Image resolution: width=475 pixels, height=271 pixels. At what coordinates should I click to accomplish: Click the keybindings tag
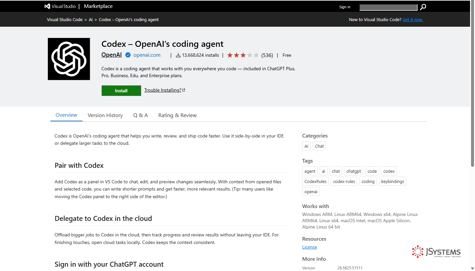click(x=393, y=181)
